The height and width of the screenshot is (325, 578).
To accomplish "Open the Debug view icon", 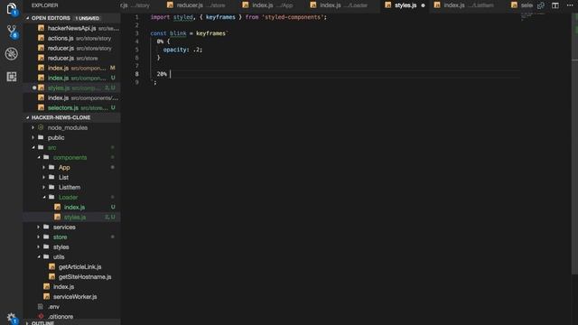I will coord(12,54).
